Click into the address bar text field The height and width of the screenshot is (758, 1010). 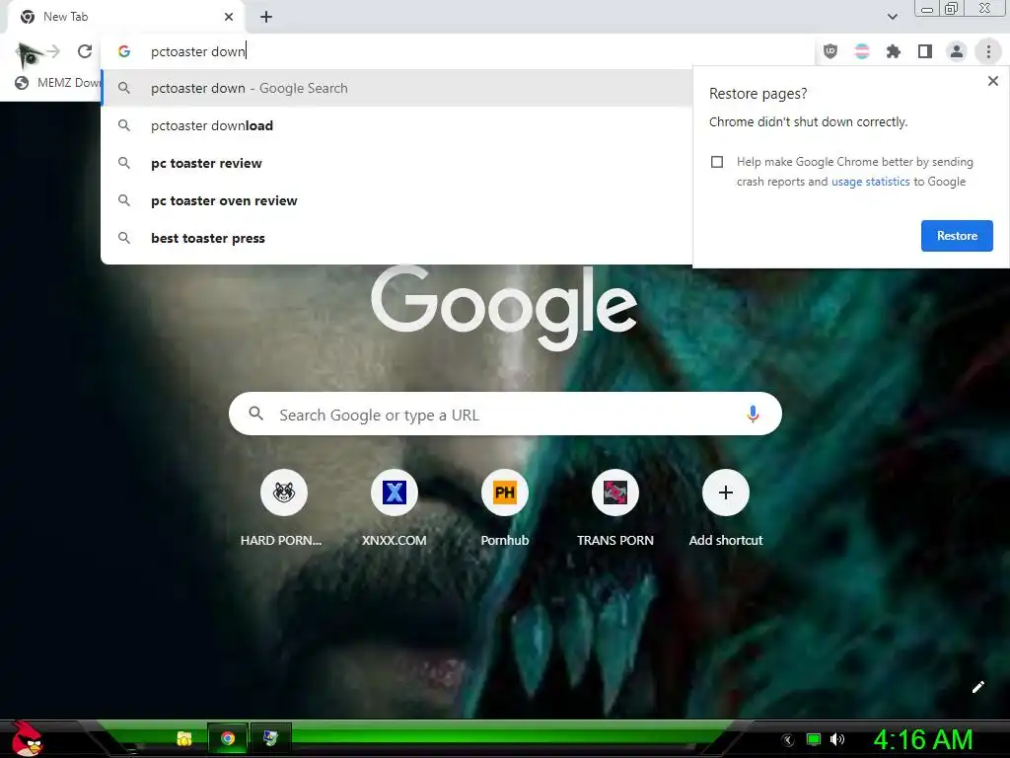[x=476, y=51]
